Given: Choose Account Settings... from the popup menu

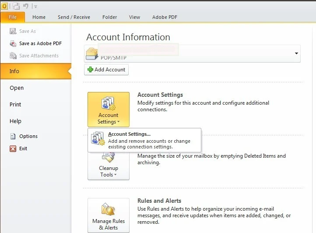Looking at the screenshot, I should point(144,140).
